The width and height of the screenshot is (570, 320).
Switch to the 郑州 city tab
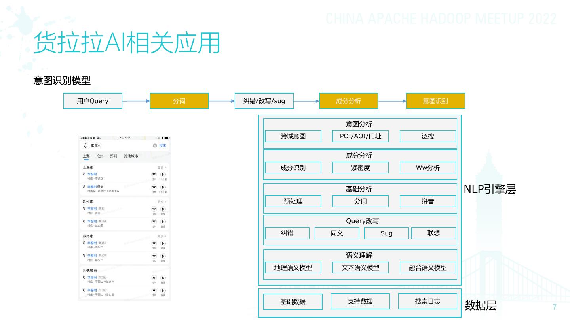(x=114, y=156)
